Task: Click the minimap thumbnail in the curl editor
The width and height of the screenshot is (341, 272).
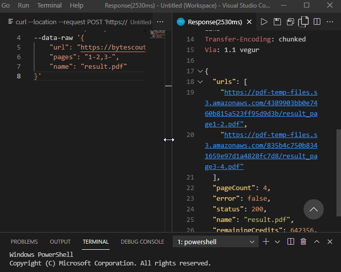Action: click(x=157, y=34)
